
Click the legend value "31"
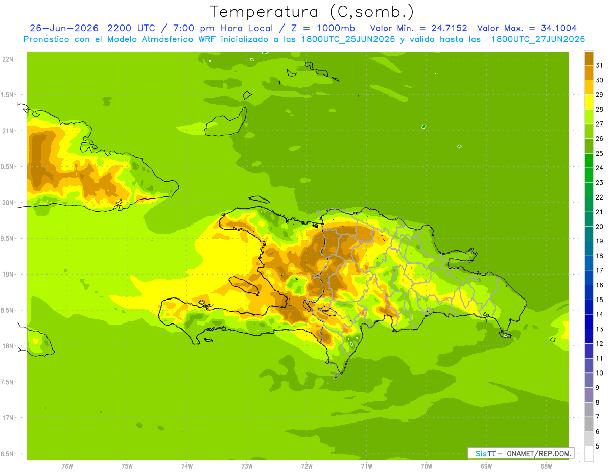[x=600, y=65]
